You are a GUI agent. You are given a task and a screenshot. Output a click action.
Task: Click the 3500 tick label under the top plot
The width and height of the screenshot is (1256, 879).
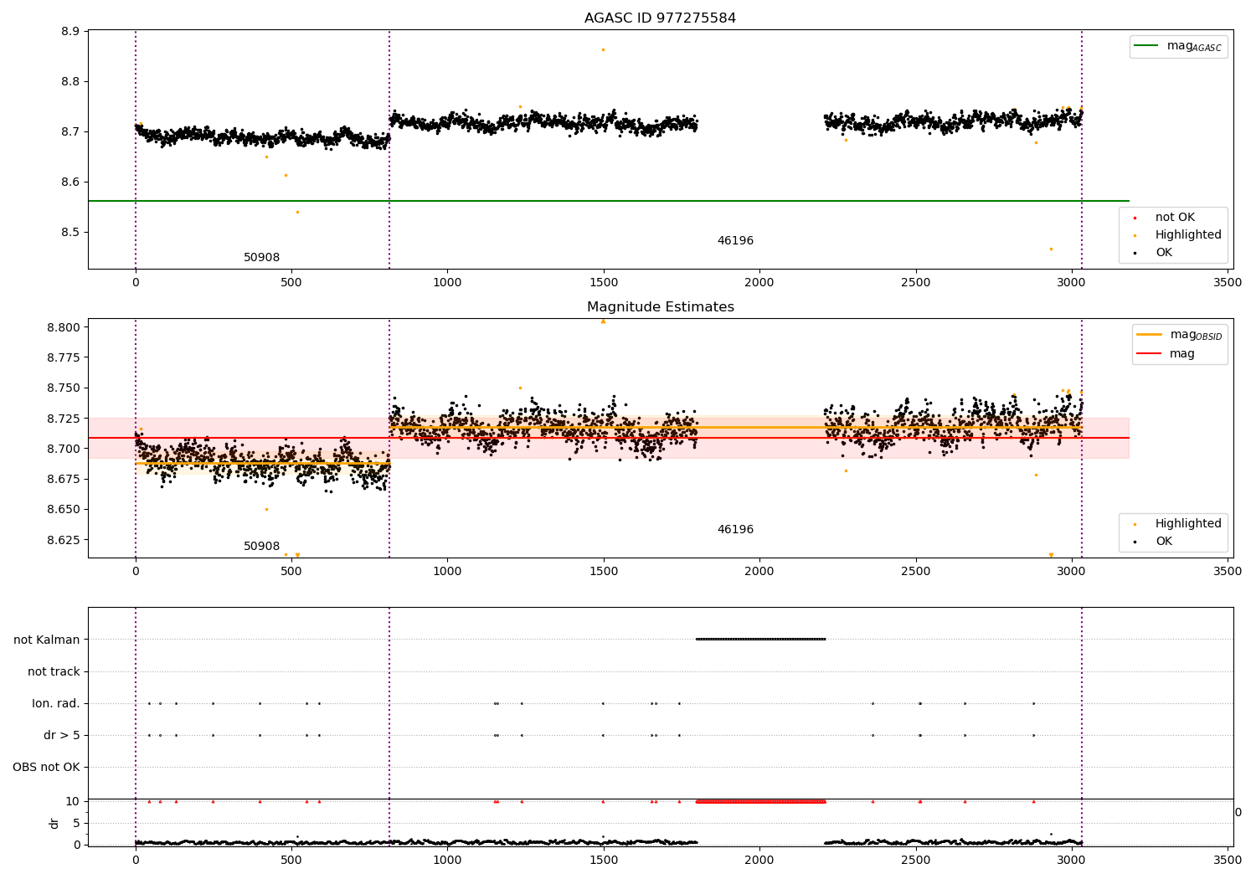coord(1228,283)
